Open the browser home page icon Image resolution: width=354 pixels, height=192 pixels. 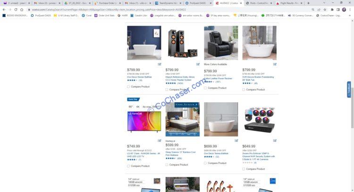click(x=22, y=10)
